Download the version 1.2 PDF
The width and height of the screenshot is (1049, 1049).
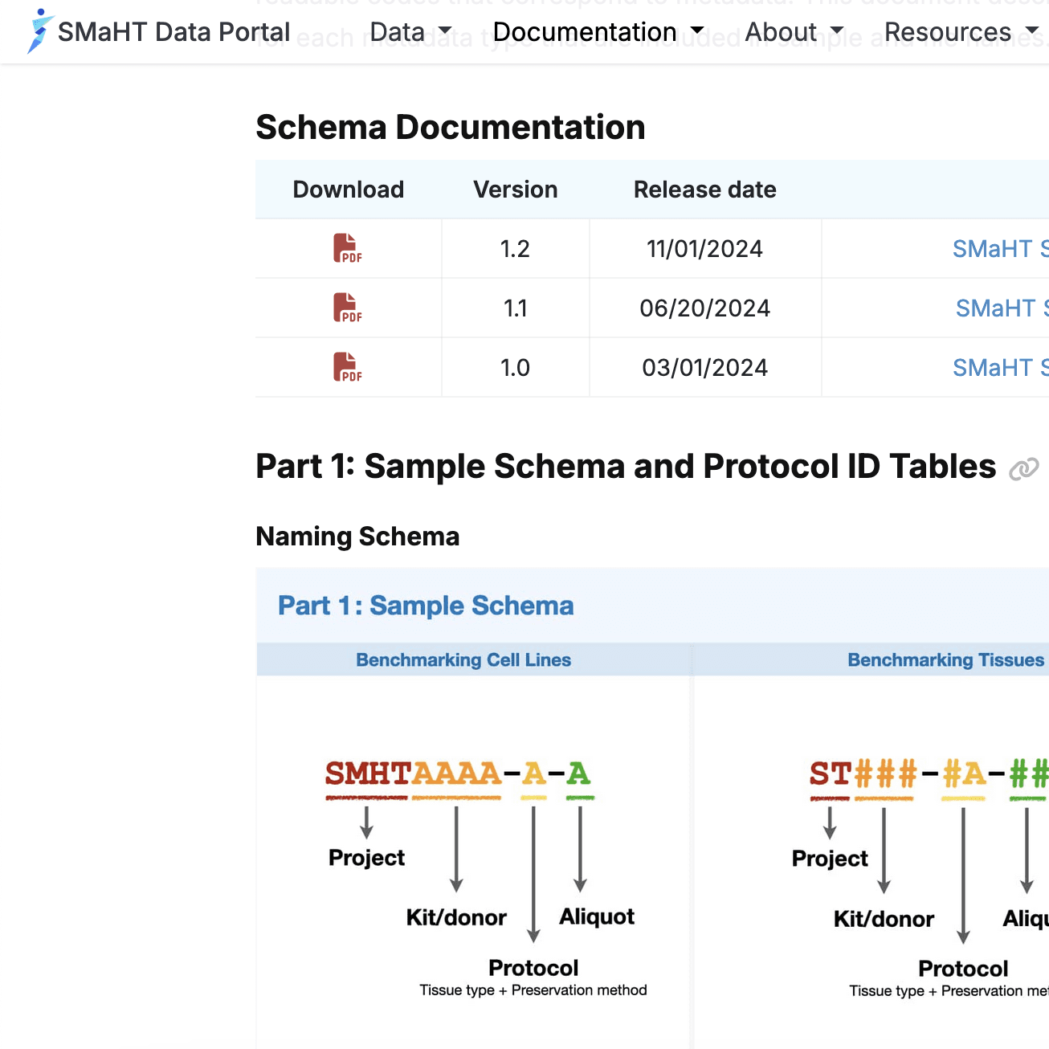pyautogui.click(x=347, y=248)
